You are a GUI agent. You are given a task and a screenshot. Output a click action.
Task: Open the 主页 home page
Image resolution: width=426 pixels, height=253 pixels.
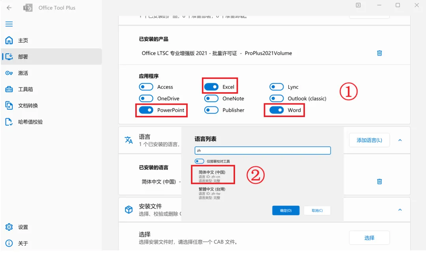[51, 41]
